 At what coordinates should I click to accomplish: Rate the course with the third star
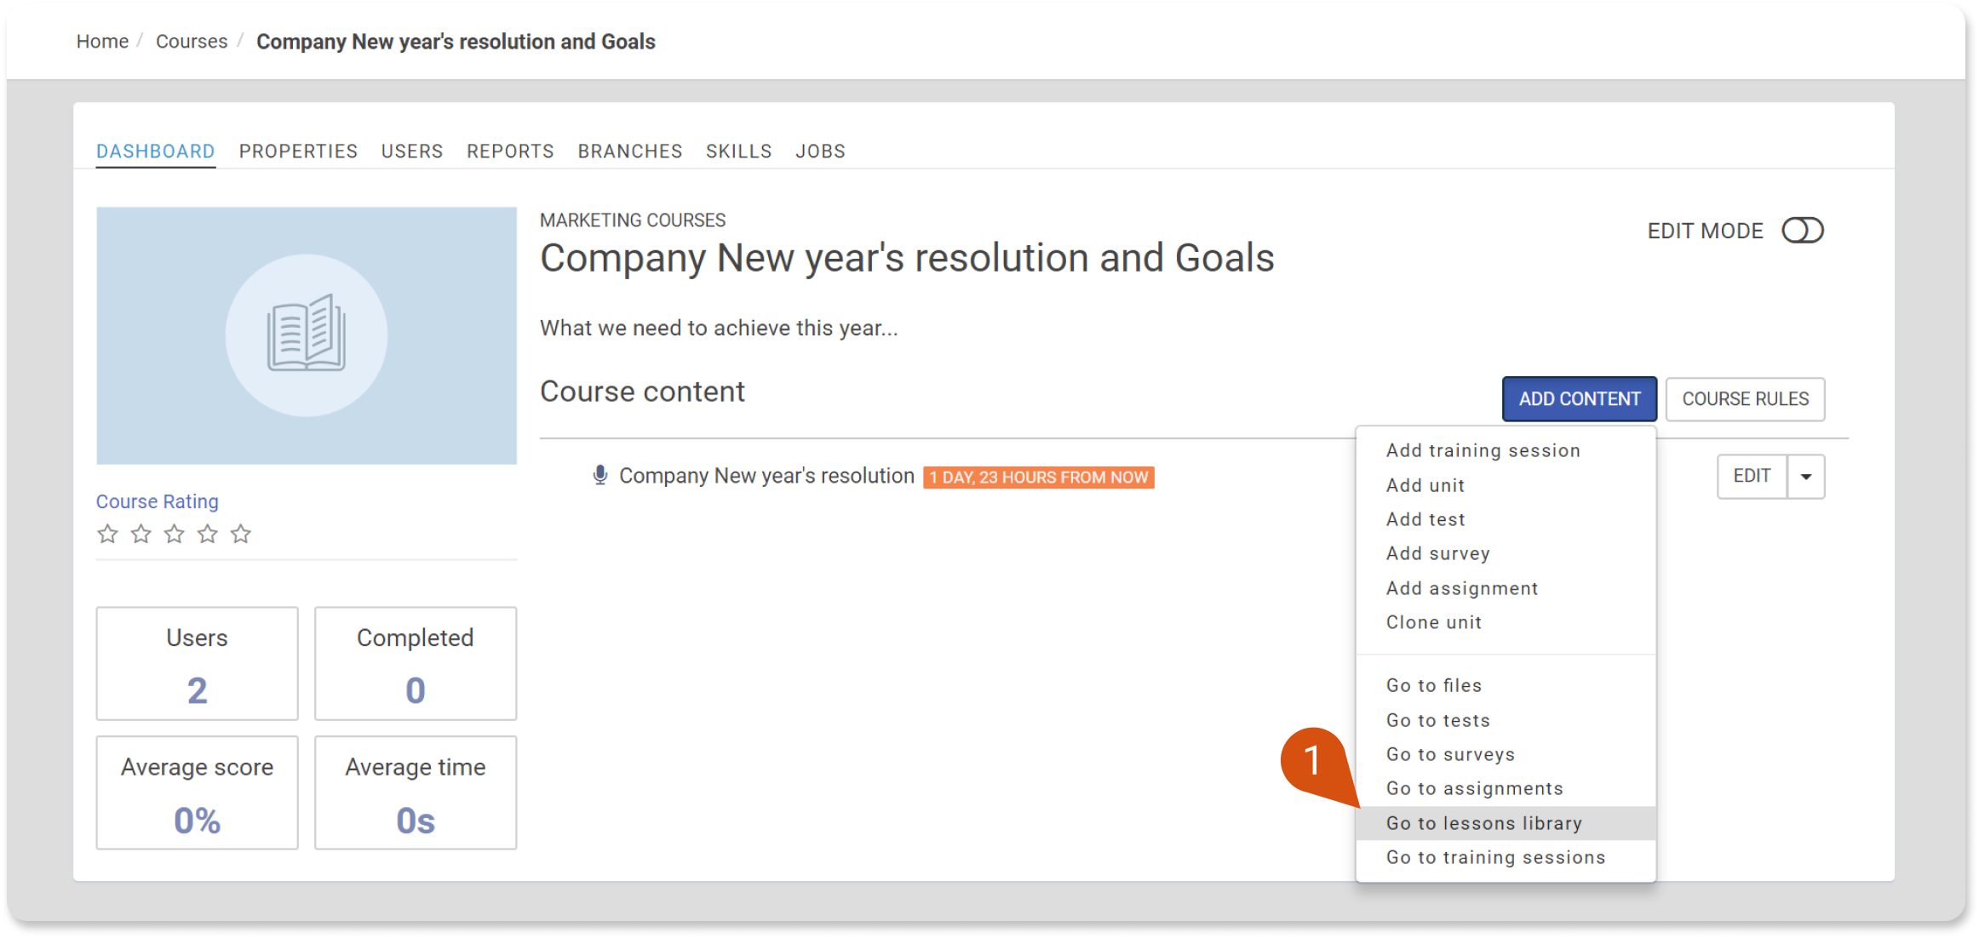click(175, 534)
